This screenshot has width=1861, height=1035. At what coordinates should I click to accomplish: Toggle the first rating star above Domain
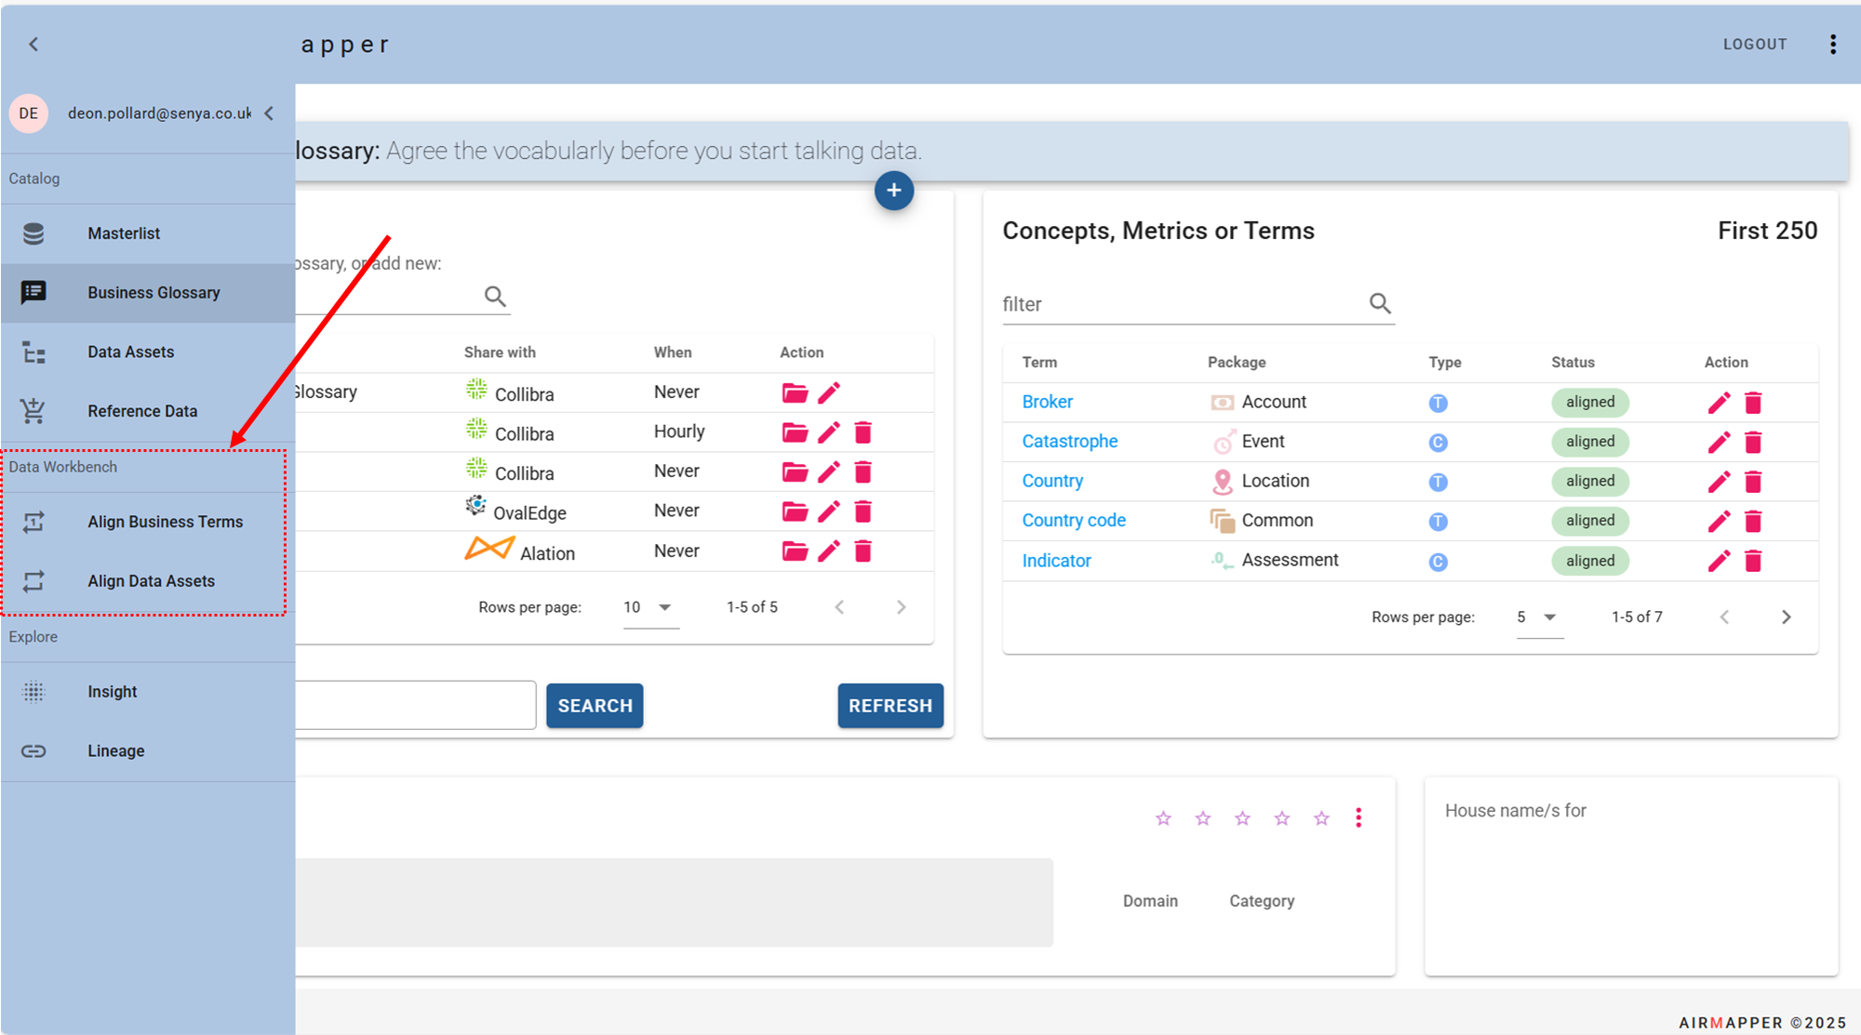tap(1162, 817)
